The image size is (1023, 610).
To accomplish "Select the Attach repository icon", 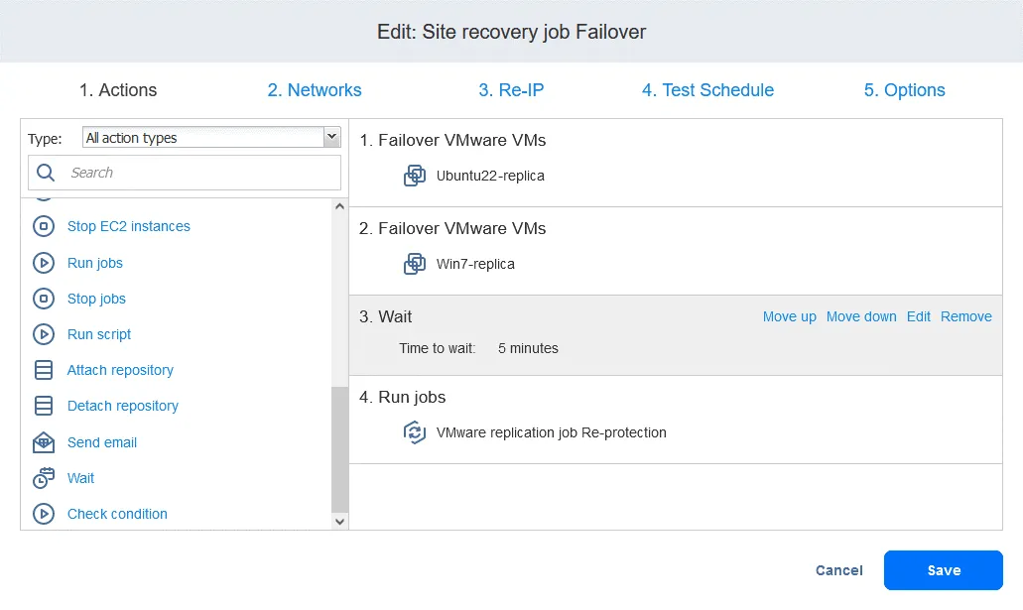I will (x=43, y=370).
